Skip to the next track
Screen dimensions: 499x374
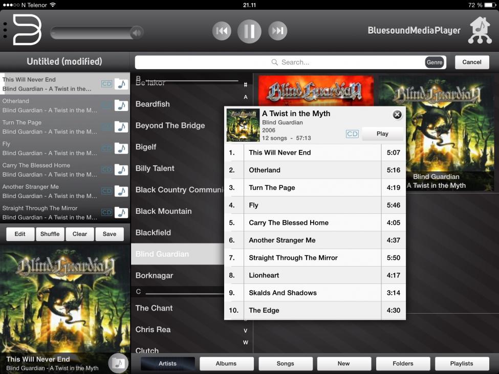point(277,31)
